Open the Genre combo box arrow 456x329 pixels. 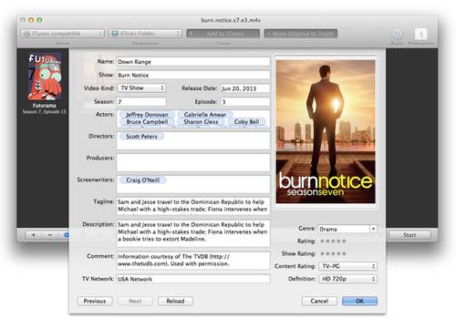tap(373, 229)
